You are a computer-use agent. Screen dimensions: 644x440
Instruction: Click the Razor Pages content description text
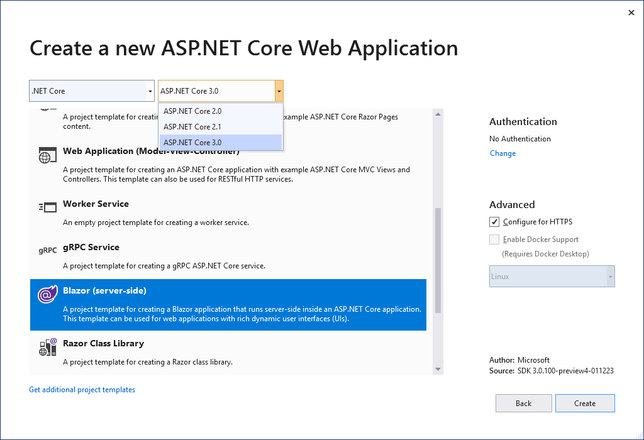230,121
